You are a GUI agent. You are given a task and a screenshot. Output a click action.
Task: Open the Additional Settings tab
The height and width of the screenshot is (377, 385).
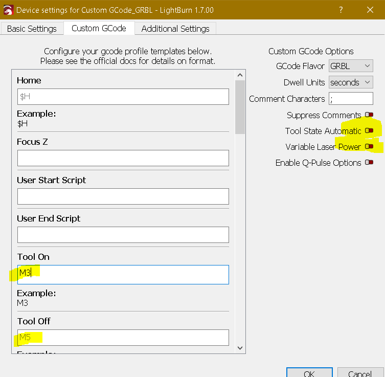[x=175, y=29]
